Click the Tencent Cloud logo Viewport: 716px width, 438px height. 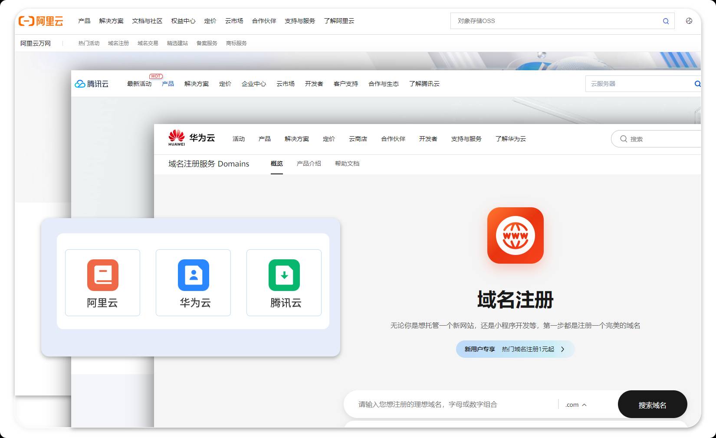coord(92,84)
